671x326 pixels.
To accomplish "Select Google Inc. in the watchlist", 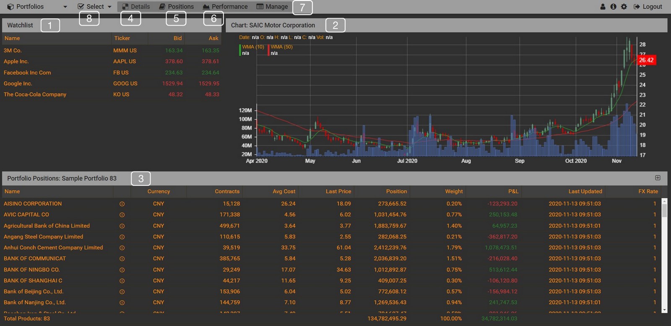I will point(18,83).
